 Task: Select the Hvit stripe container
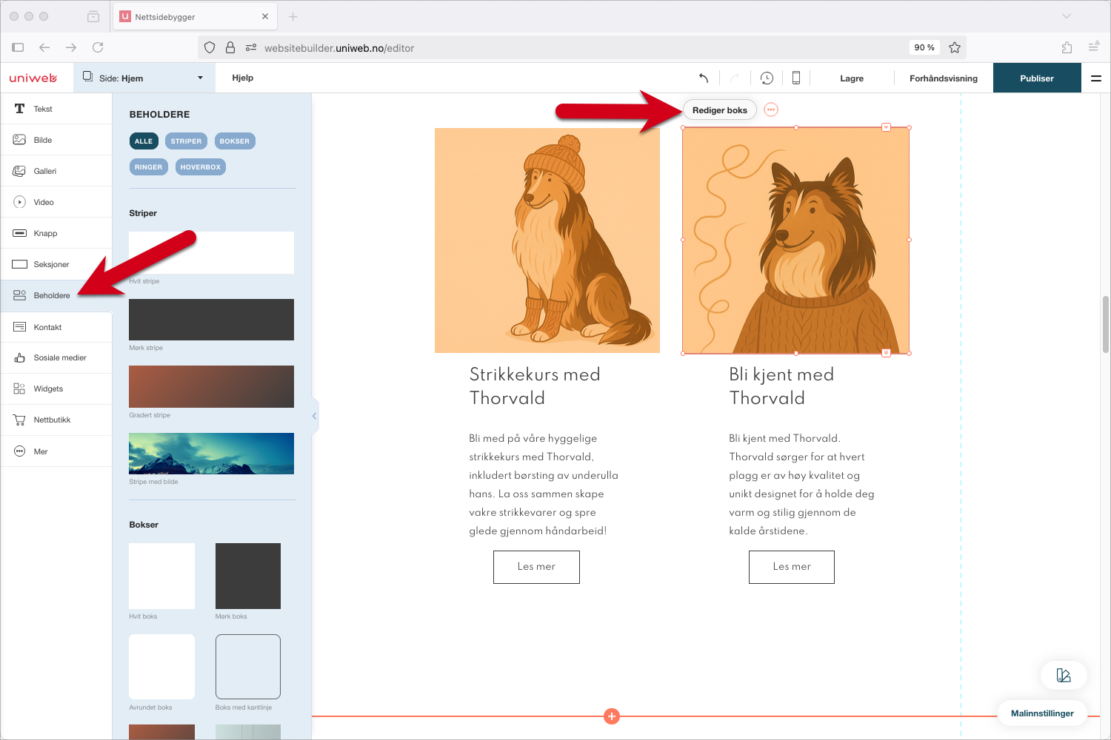(211, 252)
